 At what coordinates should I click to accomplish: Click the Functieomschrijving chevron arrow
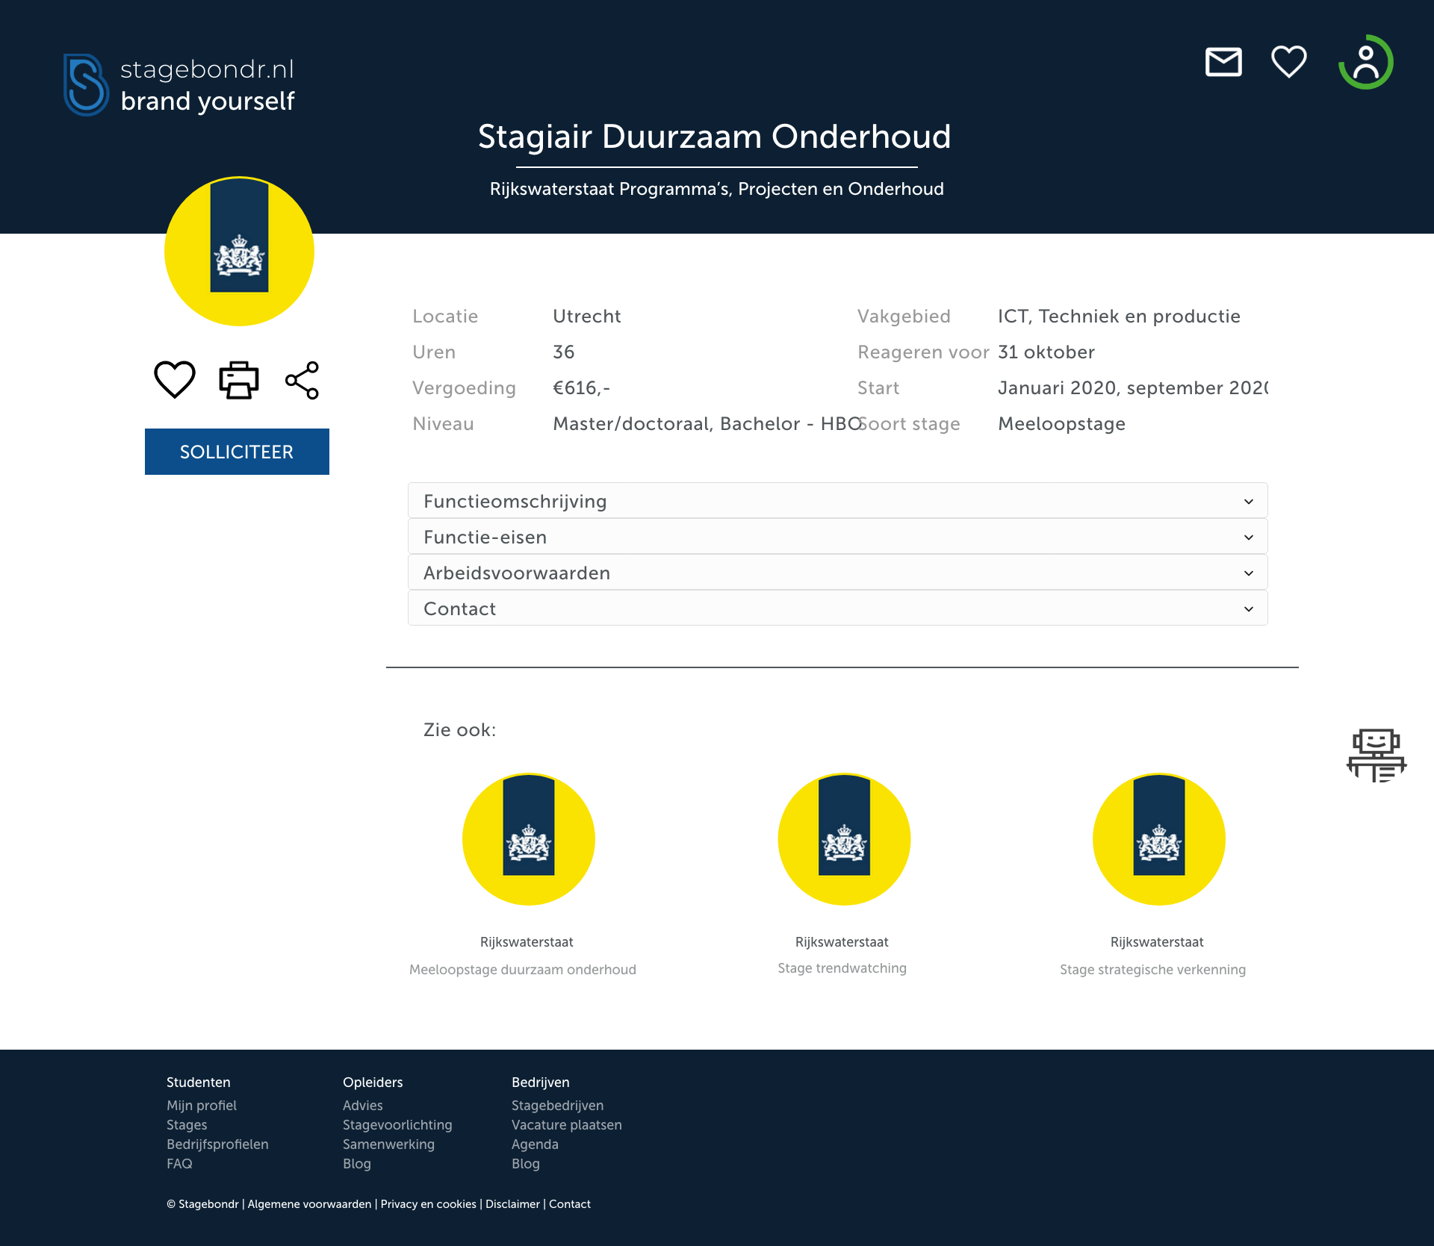click(1249, 502)
